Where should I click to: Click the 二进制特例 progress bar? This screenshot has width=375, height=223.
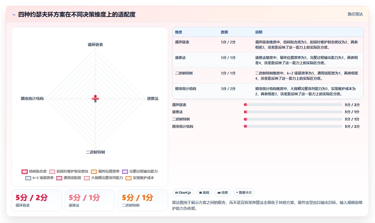tap(293, 119)
